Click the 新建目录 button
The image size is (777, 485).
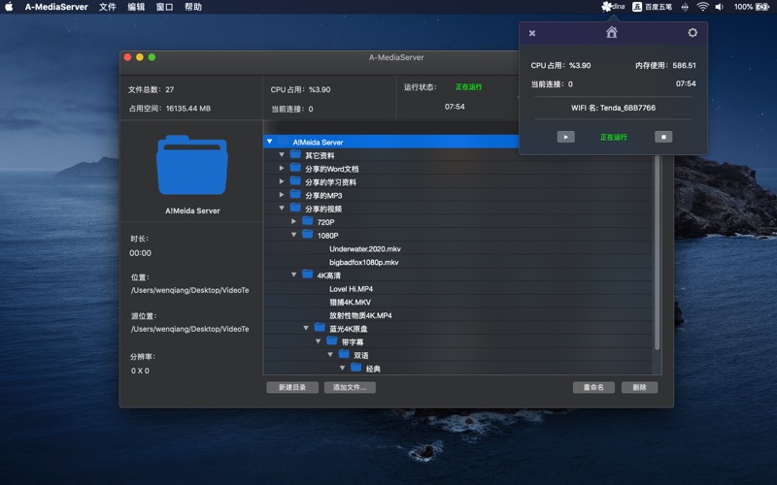click(x=292, y=387)
